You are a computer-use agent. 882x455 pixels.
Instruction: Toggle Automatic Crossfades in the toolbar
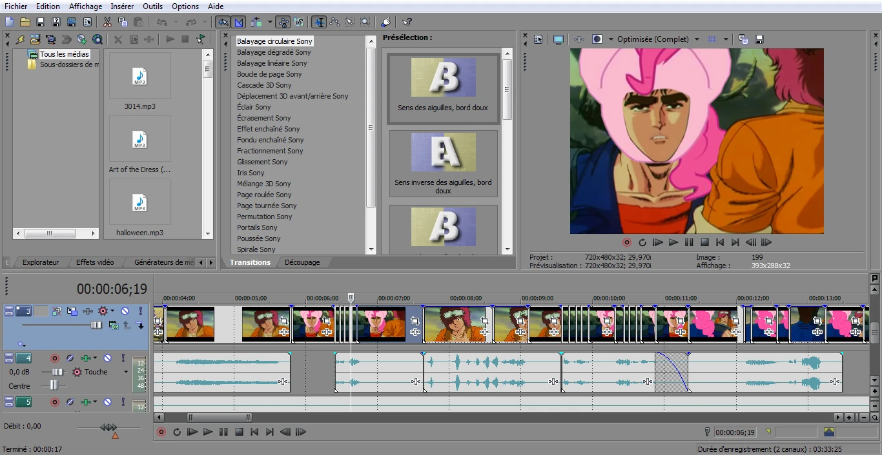pyautogui.click(x=238, y=22)
